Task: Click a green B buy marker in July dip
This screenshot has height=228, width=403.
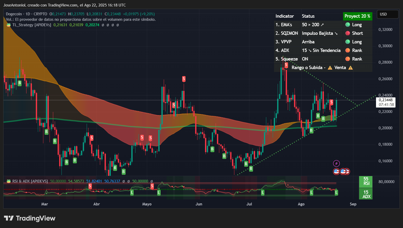Action: click(x=246, y=164)
